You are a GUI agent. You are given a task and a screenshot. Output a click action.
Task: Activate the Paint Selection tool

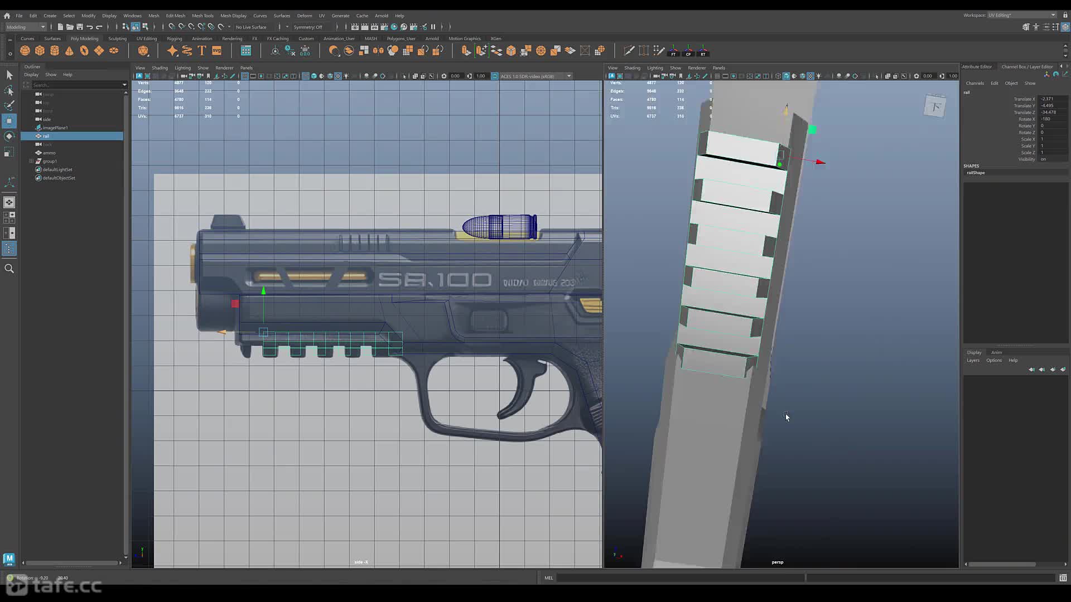pyautogui.click(x=9, y=105)
